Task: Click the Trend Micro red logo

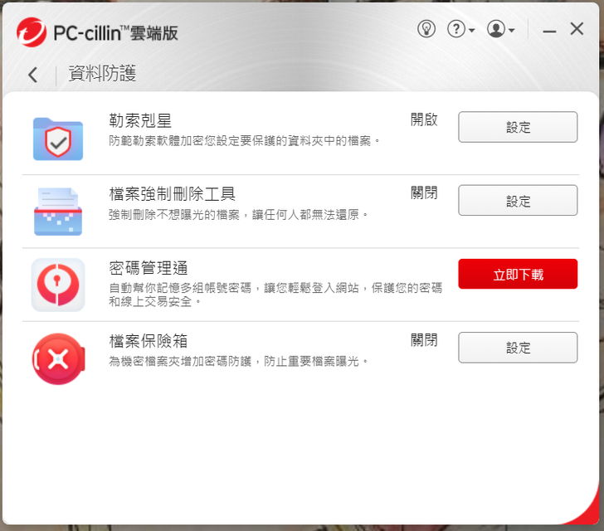Action: [x=32, y=32]
